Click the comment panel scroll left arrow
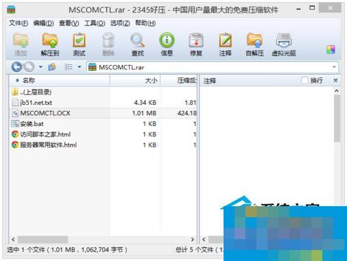Viewport: 347px width, 261px height. 204,239
